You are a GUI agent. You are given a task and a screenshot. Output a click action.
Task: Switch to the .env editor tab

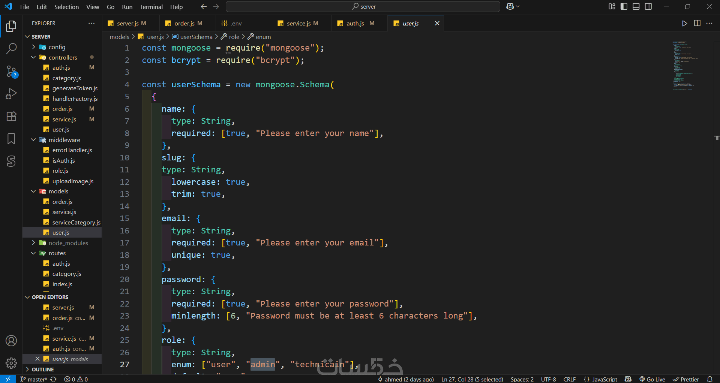pyautogui.click(x=236, y=23)
